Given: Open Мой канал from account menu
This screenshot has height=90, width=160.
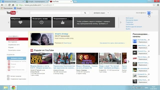Looking at the screenshot, I should tap(129, 18).
